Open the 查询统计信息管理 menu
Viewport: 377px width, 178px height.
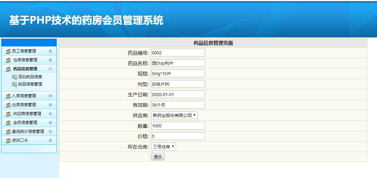(28, 132)
